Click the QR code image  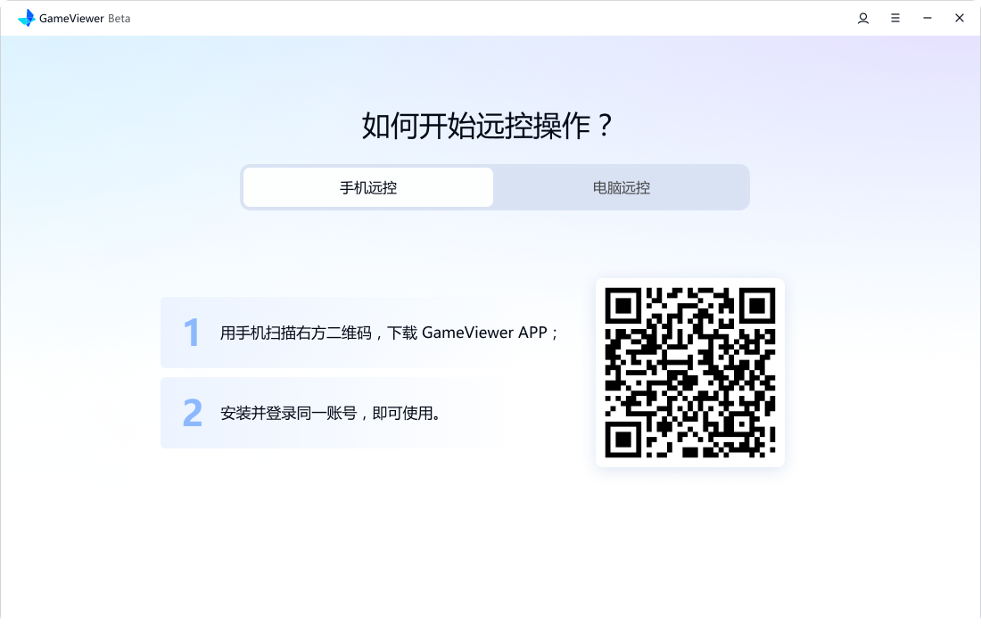pos(690,373)
